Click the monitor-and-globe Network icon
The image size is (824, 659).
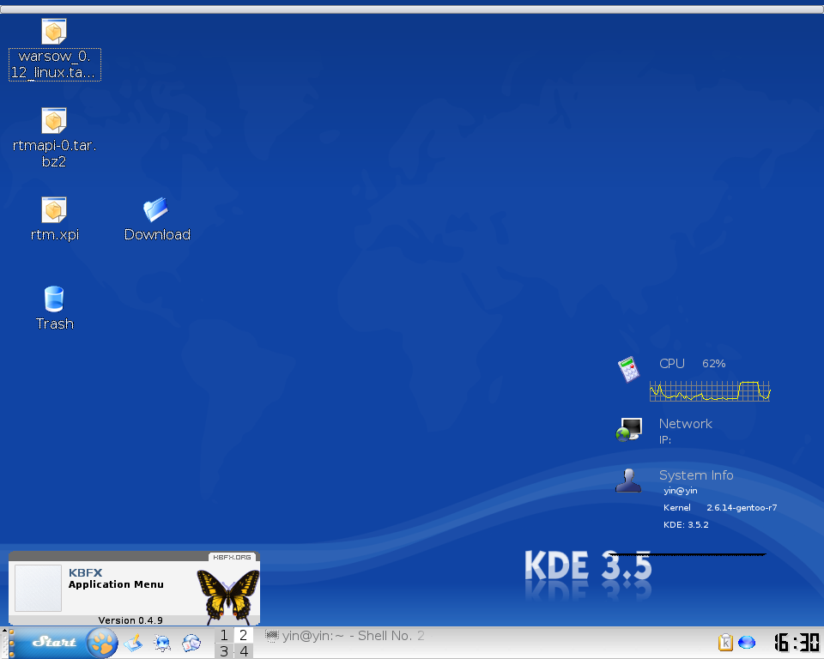(x=629, y=429)
